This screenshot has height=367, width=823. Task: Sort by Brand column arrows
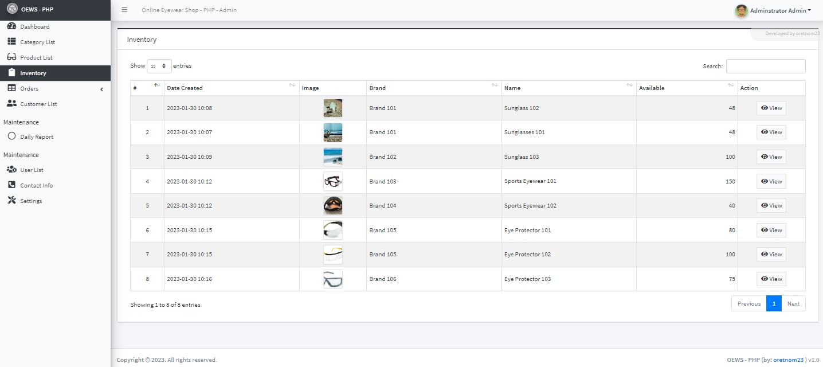click(495, 85)
